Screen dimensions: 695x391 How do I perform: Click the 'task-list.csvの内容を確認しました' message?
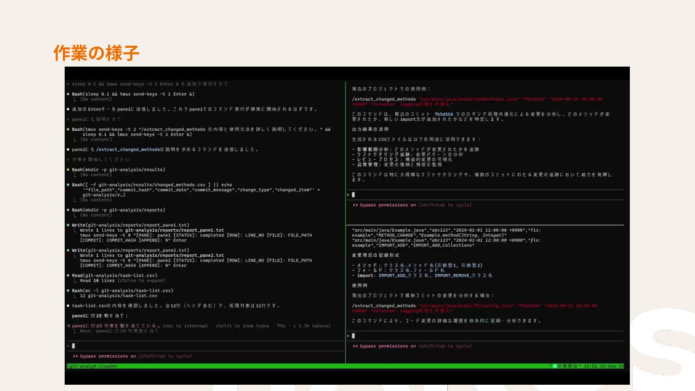tap(176, 306)
